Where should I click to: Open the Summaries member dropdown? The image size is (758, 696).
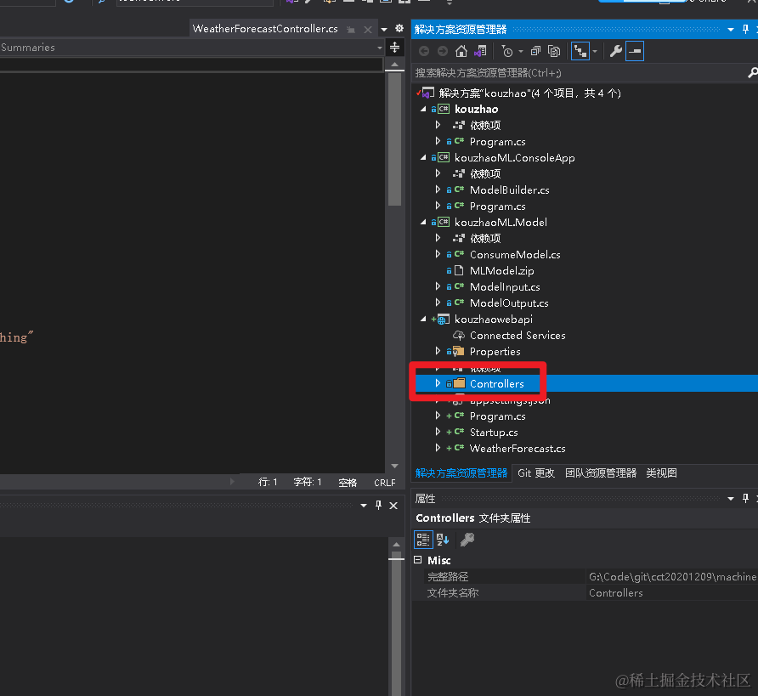[x=380, y=48]
